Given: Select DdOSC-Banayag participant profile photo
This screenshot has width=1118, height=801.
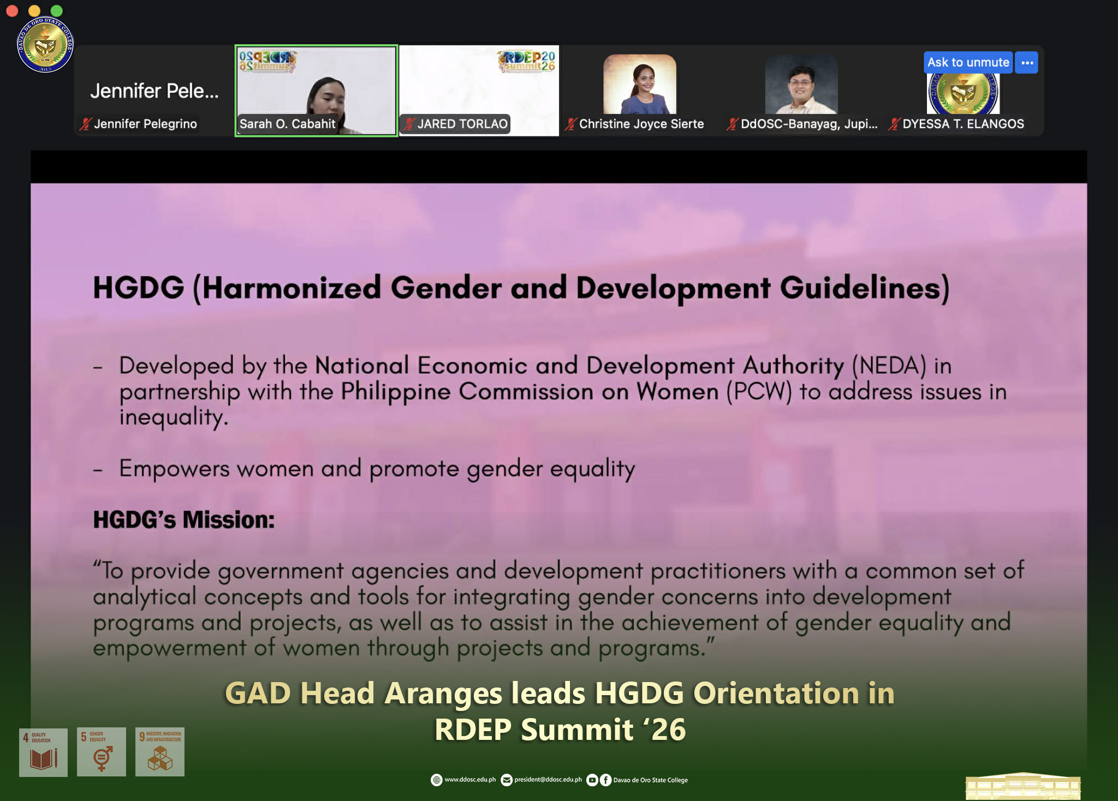Looking at the screenshot, I should (801, 84).
